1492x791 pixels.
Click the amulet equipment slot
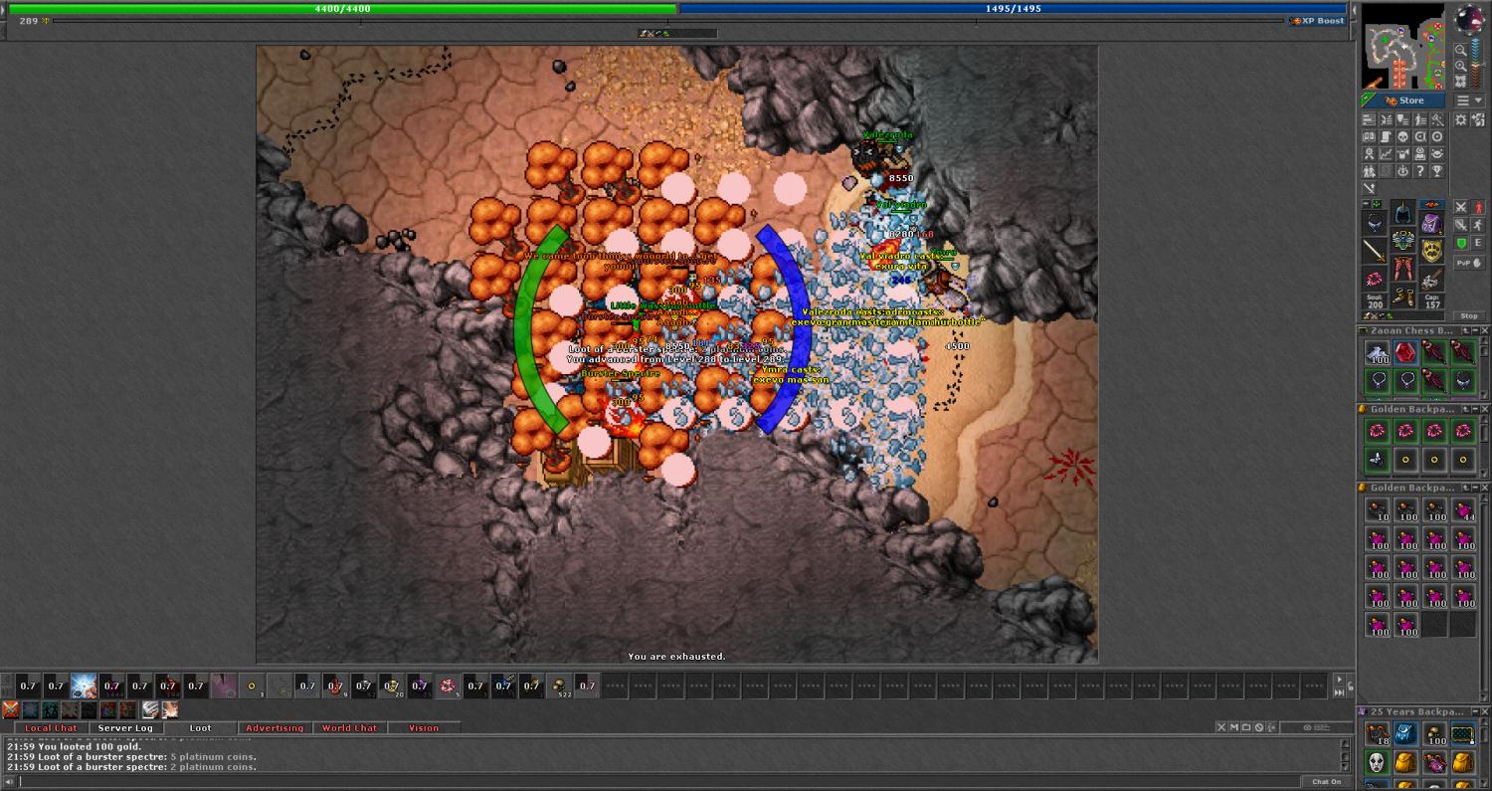point(1374,223)
